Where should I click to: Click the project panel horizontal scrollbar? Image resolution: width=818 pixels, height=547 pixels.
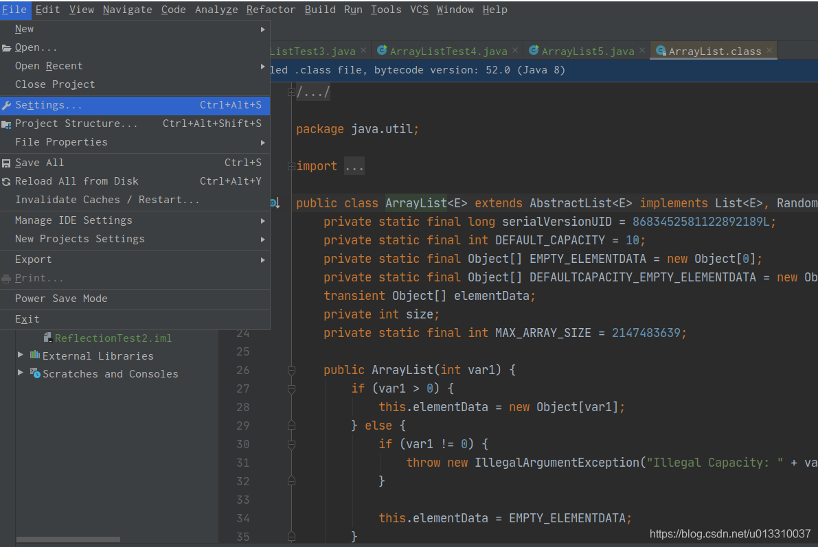(x=67, y=539)
